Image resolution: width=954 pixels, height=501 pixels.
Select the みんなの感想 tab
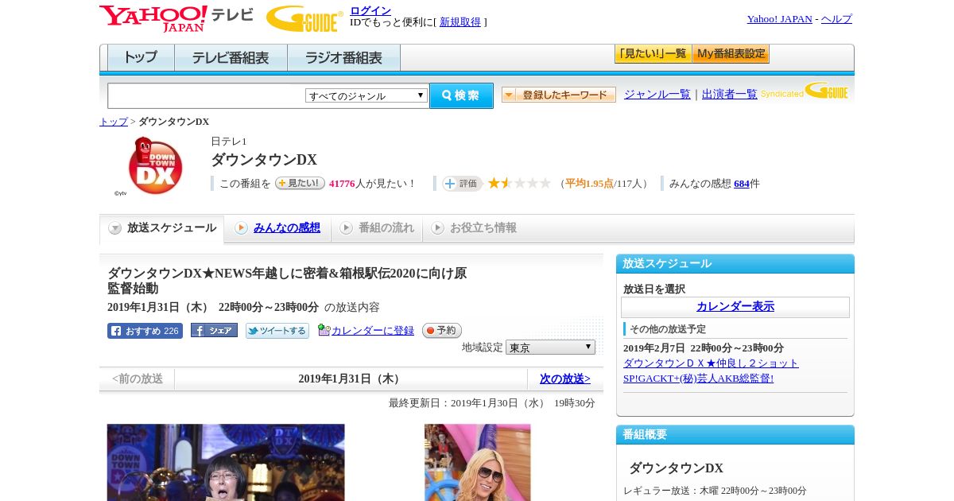pos(277,228)
